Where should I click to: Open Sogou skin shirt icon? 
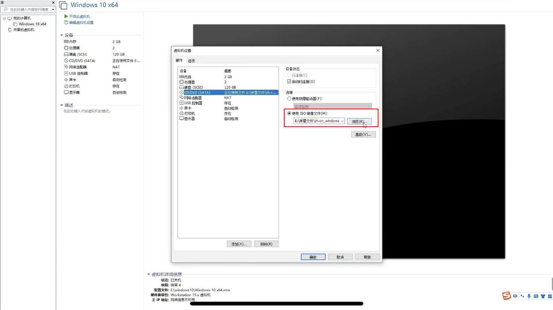543,296
